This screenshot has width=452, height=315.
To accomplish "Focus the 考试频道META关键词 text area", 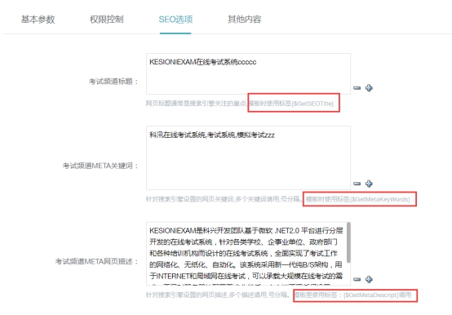I will pyautogui.click(x=249, y=158).
